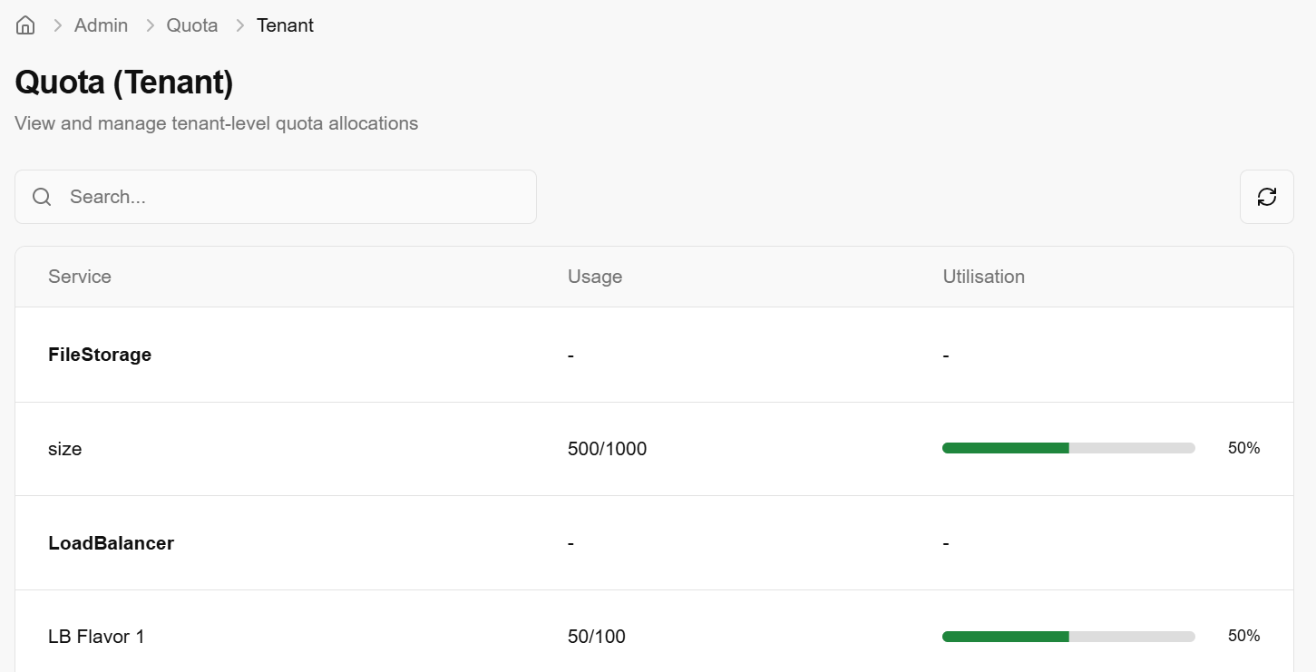Viewport: 1316px width, 672px height.
Task: Select the Tenant breadcrumb item
Action: [285, 25]
